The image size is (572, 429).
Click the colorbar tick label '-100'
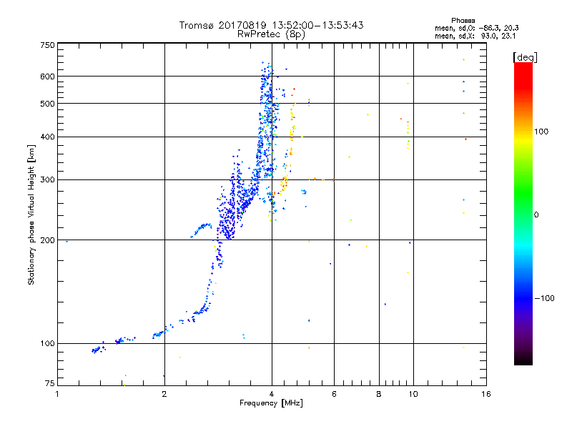544,298
